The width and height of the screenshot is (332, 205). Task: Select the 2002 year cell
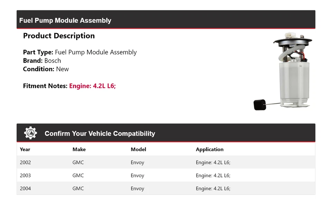(25, 162)
